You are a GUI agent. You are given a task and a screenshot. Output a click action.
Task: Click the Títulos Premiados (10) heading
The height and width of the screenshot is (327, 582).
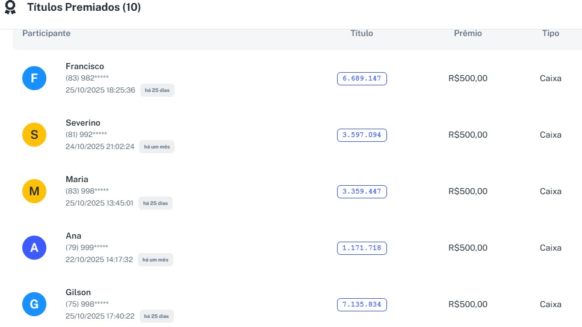click(x=84, y=8)
